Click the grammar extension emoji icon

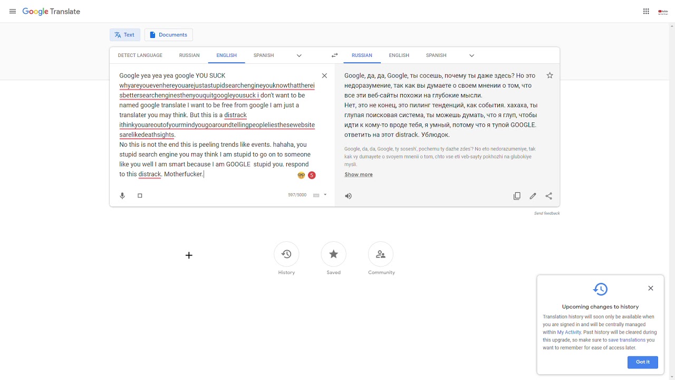301,175
